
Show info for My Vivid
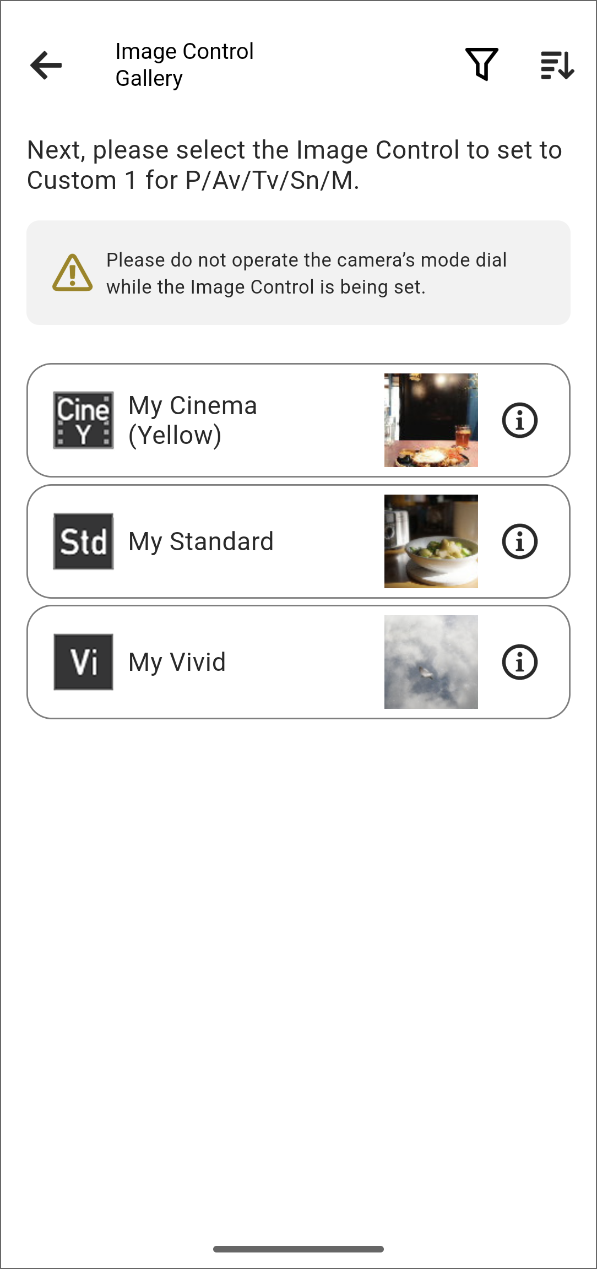(x=519, y=662)
